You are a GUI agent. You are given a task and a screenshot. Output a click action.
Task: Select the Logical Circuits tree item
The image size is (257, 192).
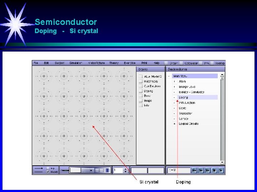pos(189,124)
